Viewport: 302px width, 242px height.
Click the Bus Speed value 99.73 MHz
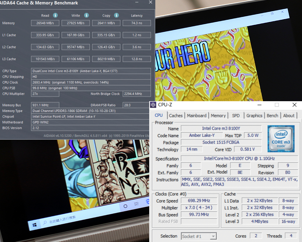[199, 215]
